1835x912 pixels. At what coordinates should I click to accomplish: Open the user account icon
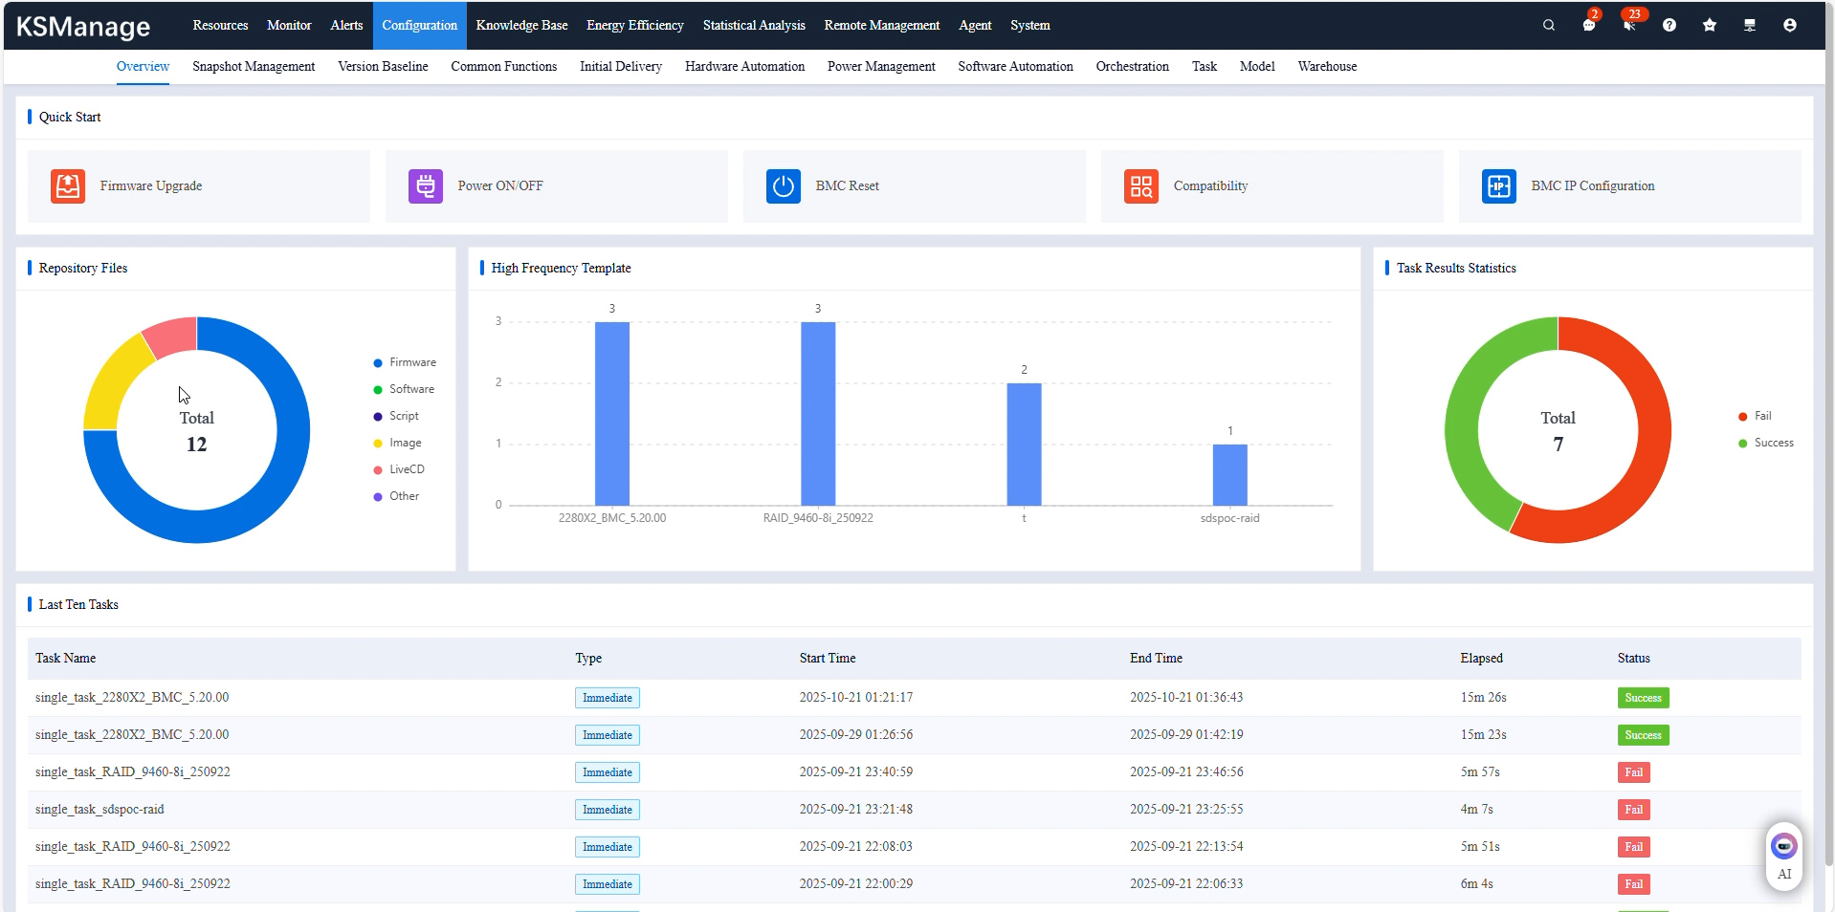[1790, 26]
